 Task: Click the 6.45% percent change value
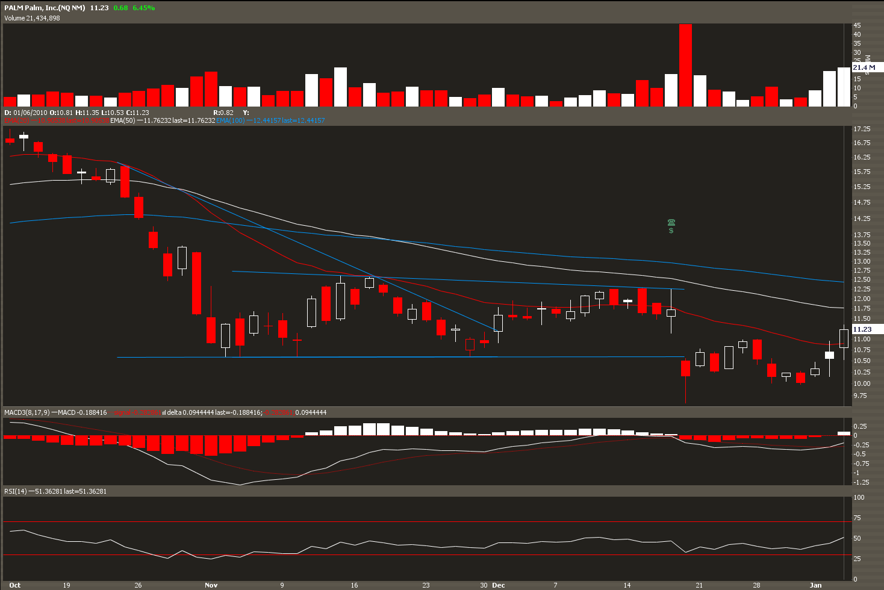144,8
